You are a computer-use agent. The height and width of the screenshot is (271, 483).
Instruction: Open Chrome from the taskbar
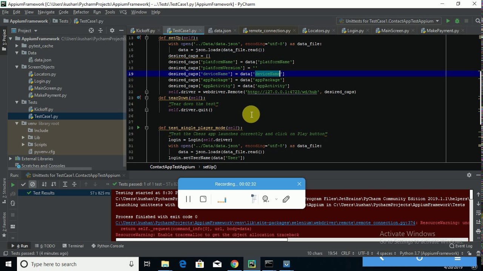234,264
